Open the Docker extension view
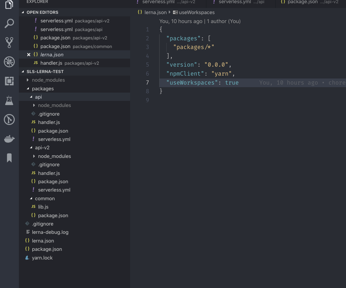The width and height of the screenshot is (346, 288). coord(9,139)
